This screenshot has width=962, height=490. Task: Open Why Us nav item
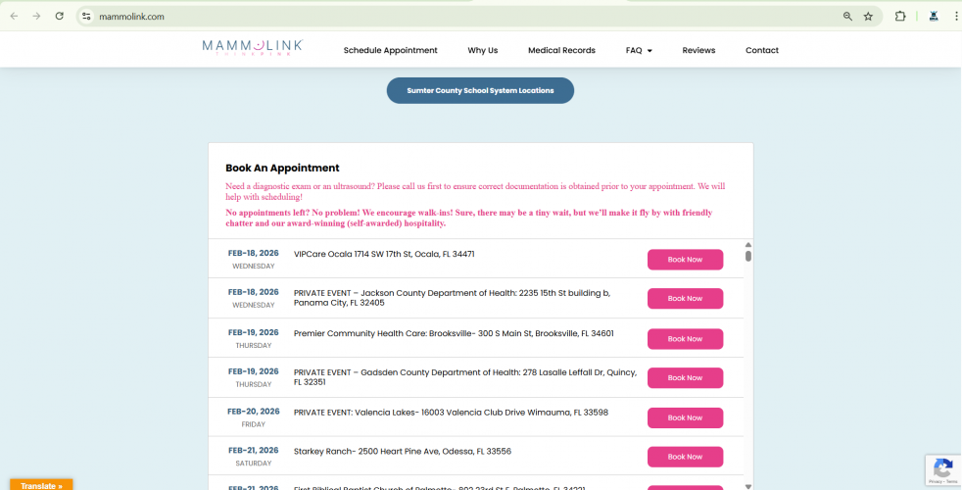point(482,50)
